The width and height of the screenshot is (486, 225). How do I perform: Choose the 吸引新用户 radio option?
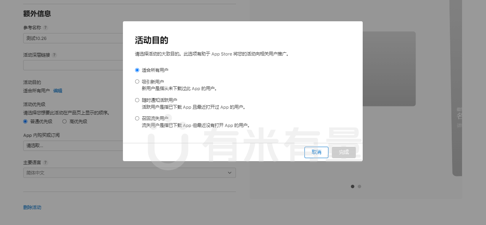click(x=137, y=81)
